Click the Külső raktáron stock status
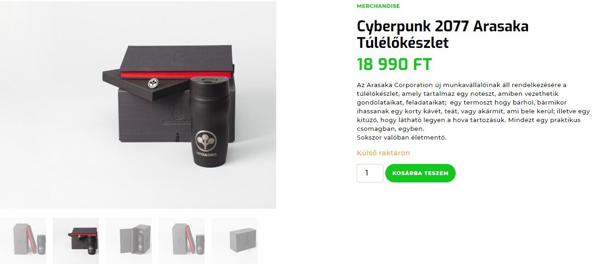The width and height of the screenshot is (597, 269). tap(383, 153)
